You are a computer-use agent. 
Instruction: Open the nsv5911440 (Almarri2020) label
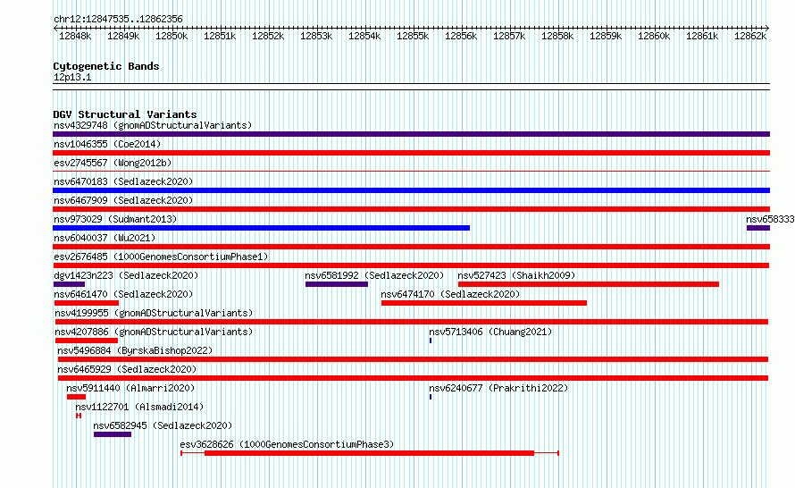click(x=130, y=388)
